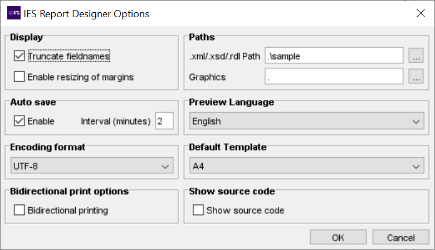This screenshot has width=435, height=250.
Task: Click the "Graphics" label in Paths
Action: click(x=207, y=77)
